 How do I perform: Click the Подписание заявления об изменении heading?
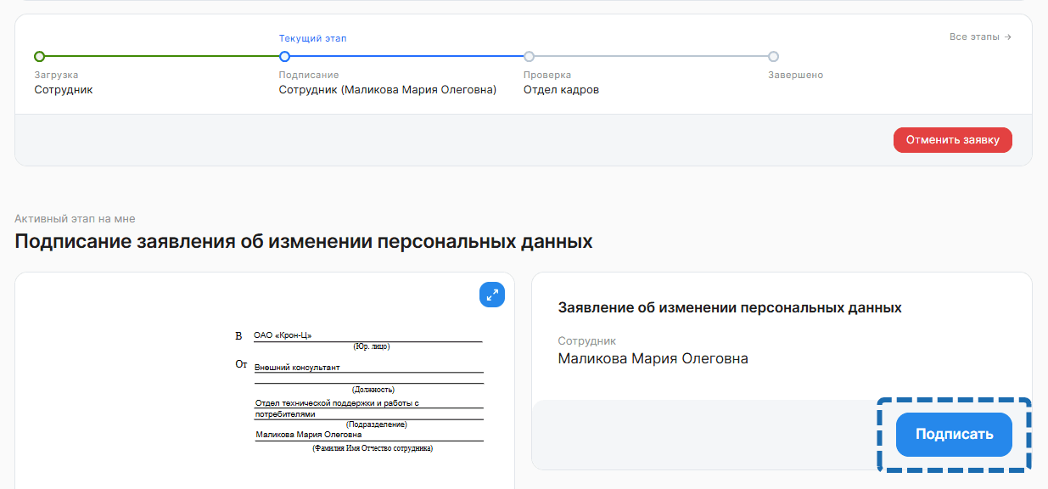click(x=303, y=242)
